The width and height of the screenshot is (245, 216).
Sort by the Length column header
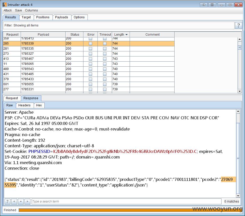click(x=121, y=34)
